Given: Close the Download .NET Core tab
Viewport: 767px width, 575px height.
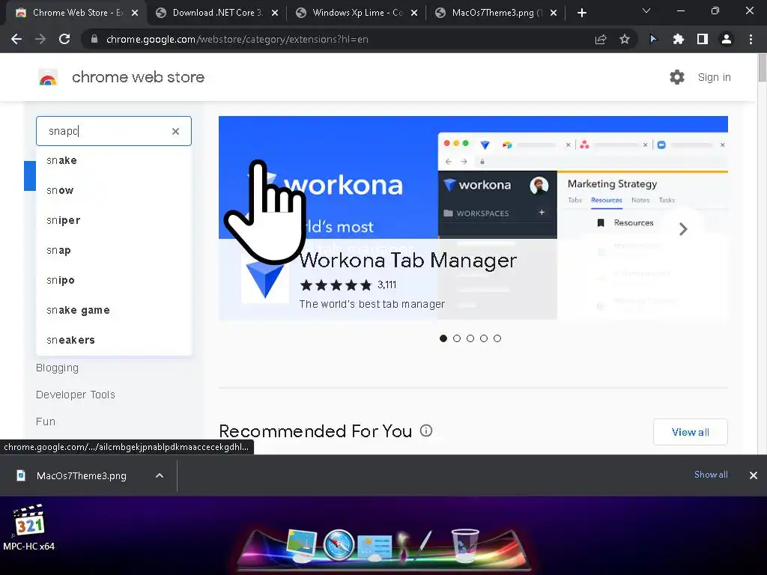Looking at the screenshot, I should 275,13.
